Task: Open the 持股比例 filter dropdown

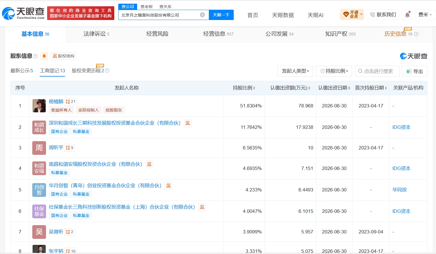Action: pyautogui.click(x=334, y=71)
